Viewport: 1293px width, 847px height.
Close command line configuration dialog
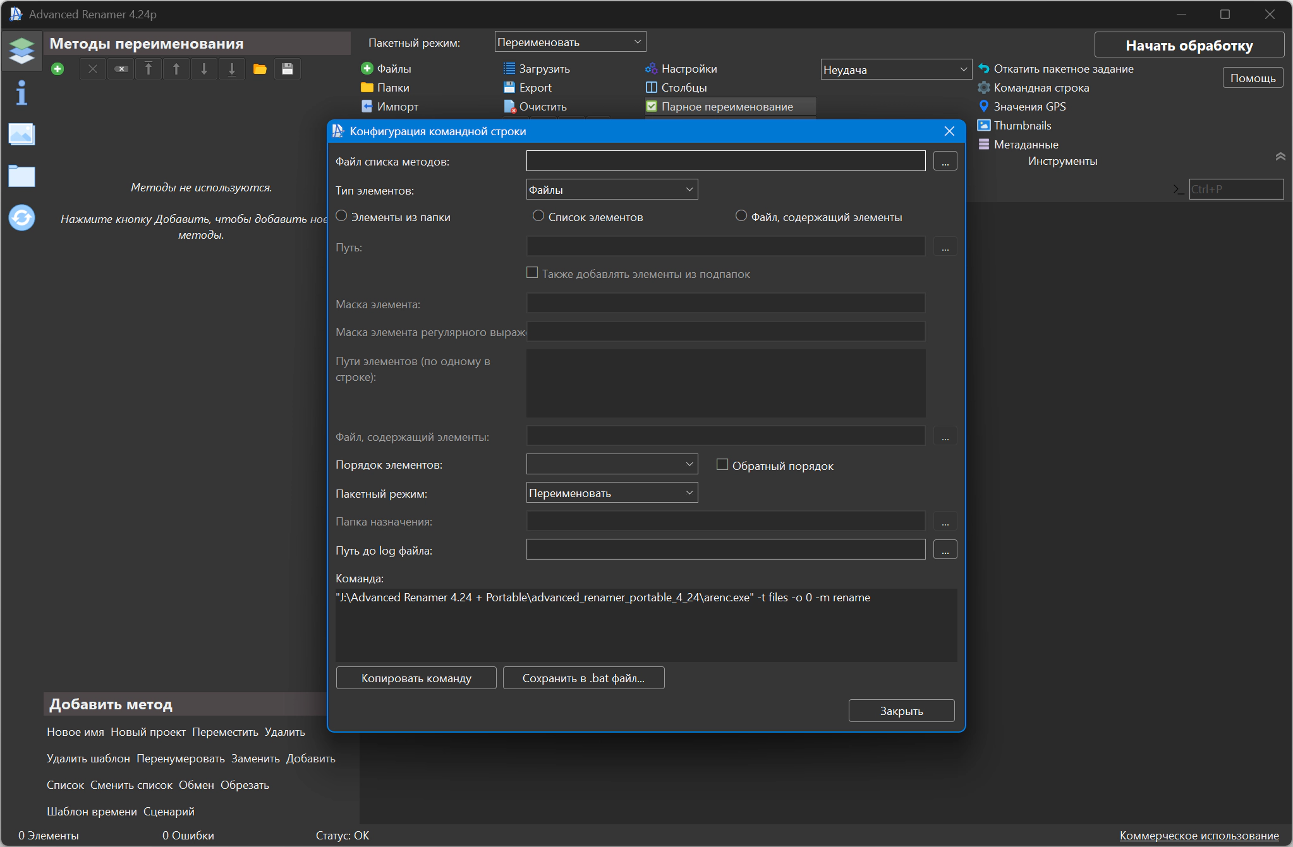(949, 131)
